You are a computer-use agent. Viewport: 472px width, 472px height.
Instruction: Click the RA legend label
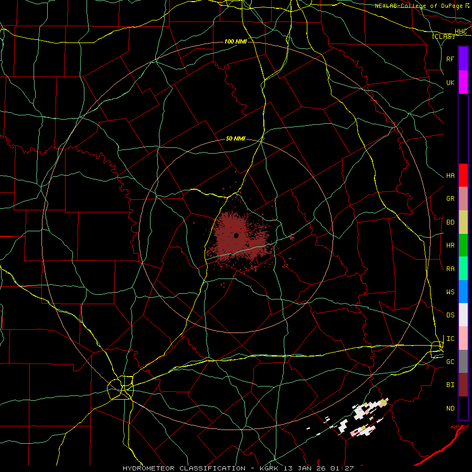(x=450, y=269)
